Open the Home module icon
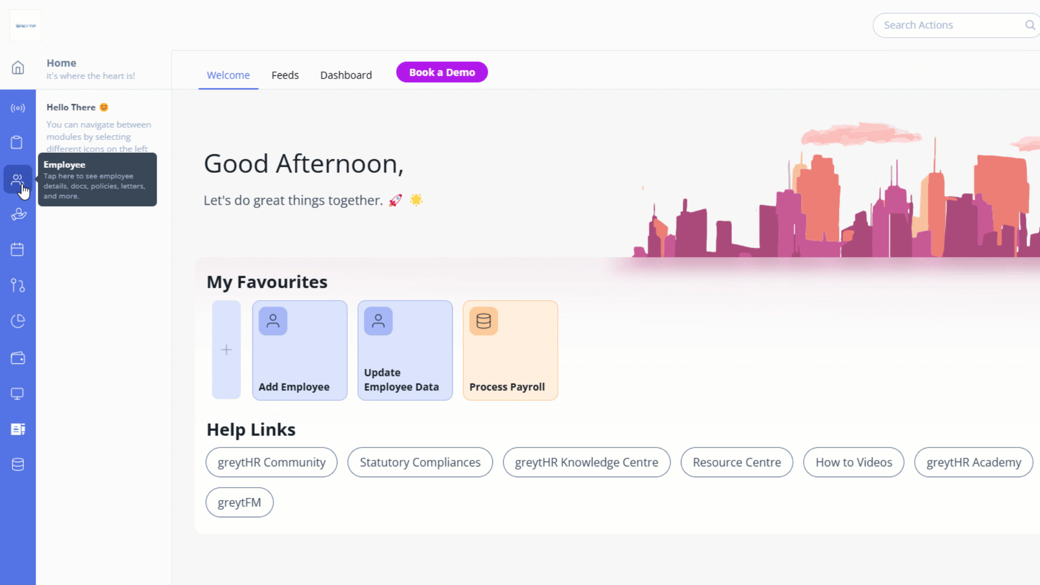 18,68
